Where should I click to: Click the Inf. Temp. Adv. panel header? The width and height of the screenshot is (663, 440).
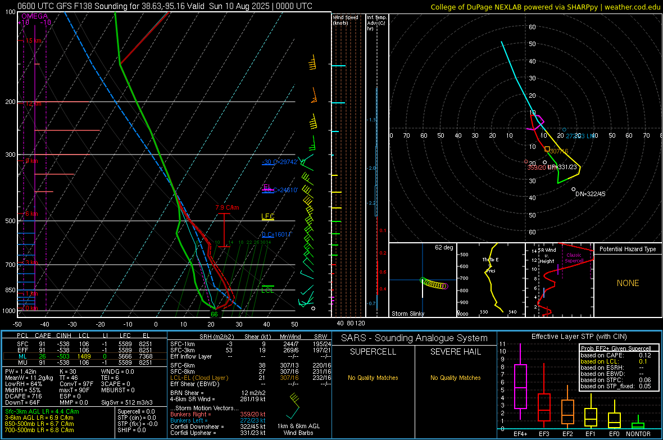coord(376,23)
